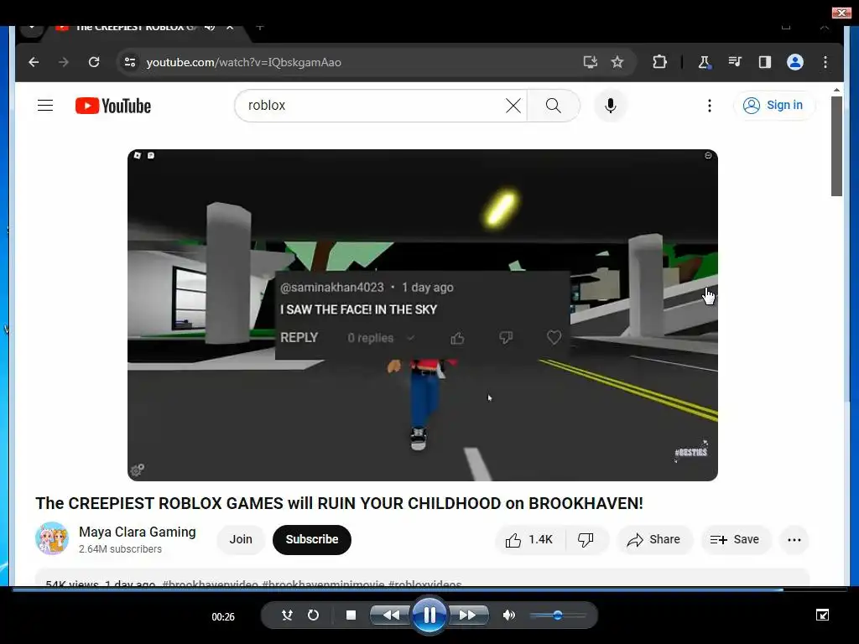This screenshot has height=644, width=859.
Task: Rewind with the previous media button
Action: point(391,615)
